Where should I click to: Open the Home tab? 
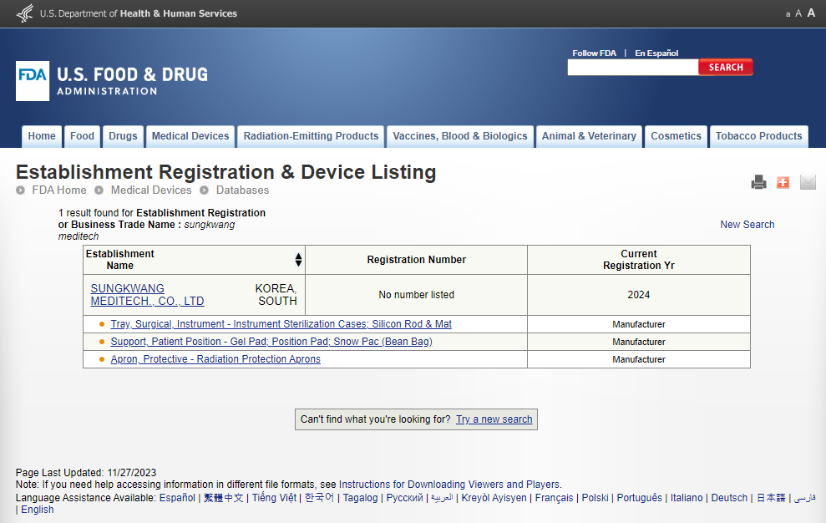pos(42,136)
